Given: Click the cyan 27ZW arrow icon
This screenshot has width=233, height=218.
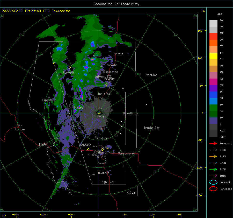Looking at the screenshot, I should tap(213, 163).
